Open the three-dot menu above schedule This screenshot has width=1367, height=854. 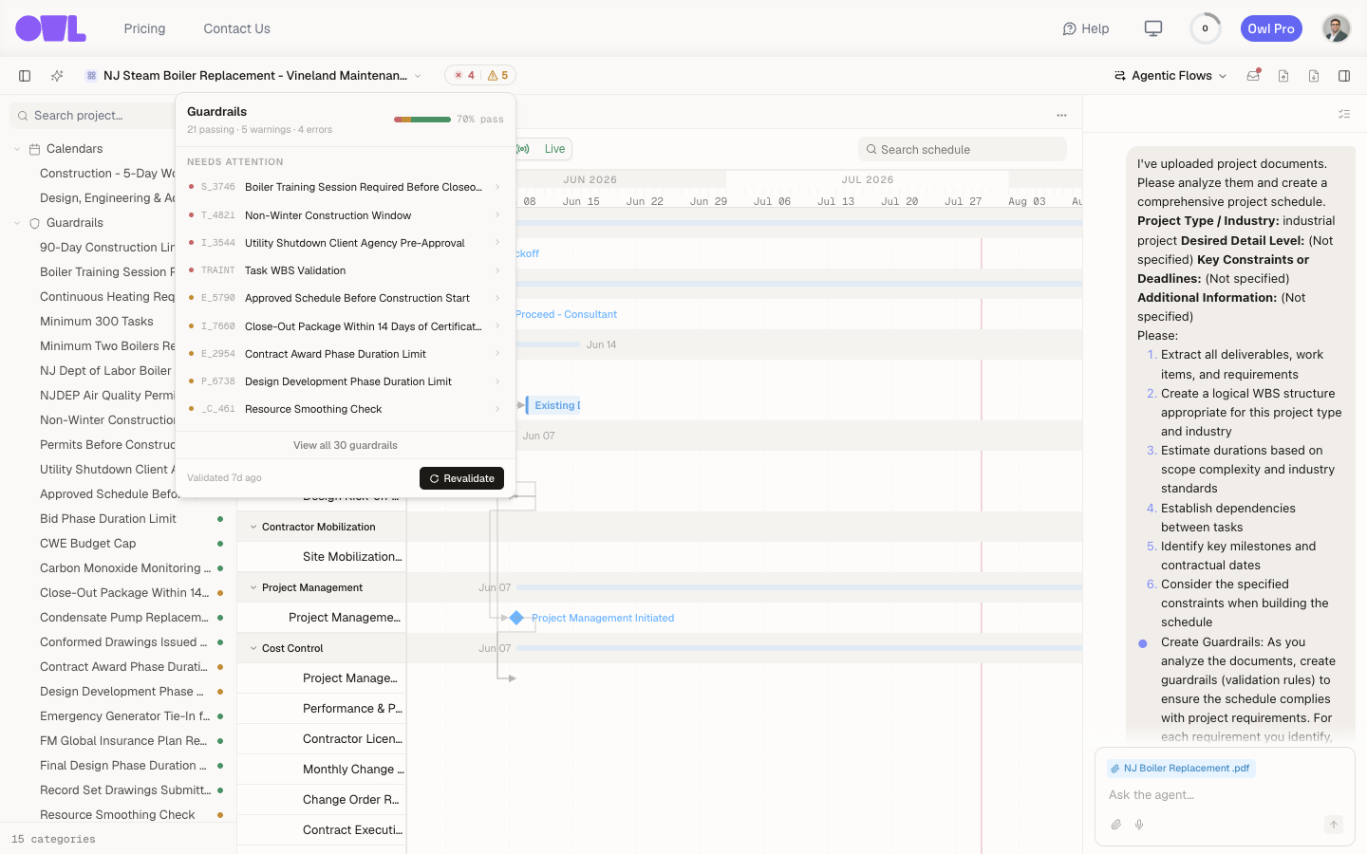[x=1061, y=116]
